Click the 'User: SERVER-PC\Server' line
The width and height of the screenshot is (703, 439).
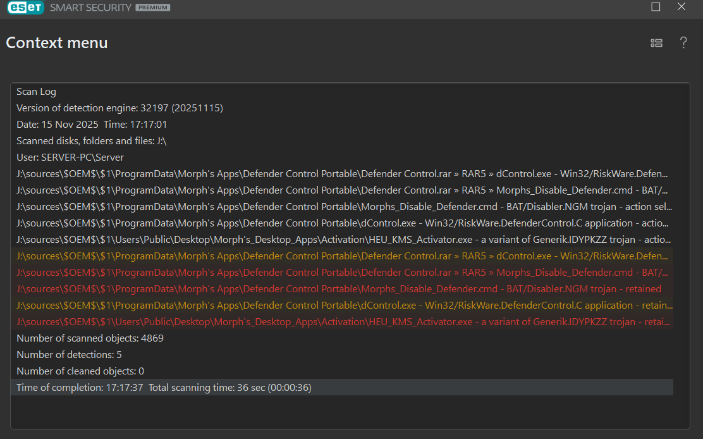(x=70, y=158)
